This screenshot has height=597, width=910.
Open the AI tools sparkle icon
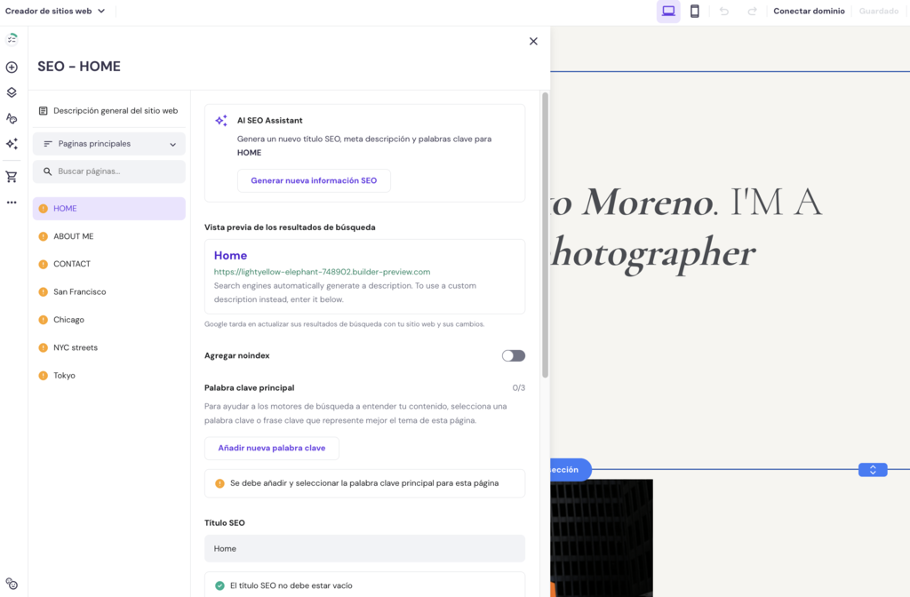[12, 143]
